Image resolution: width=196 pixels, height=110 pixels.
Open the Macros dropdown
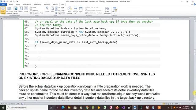pyautogui.click(x=115, y=10)
